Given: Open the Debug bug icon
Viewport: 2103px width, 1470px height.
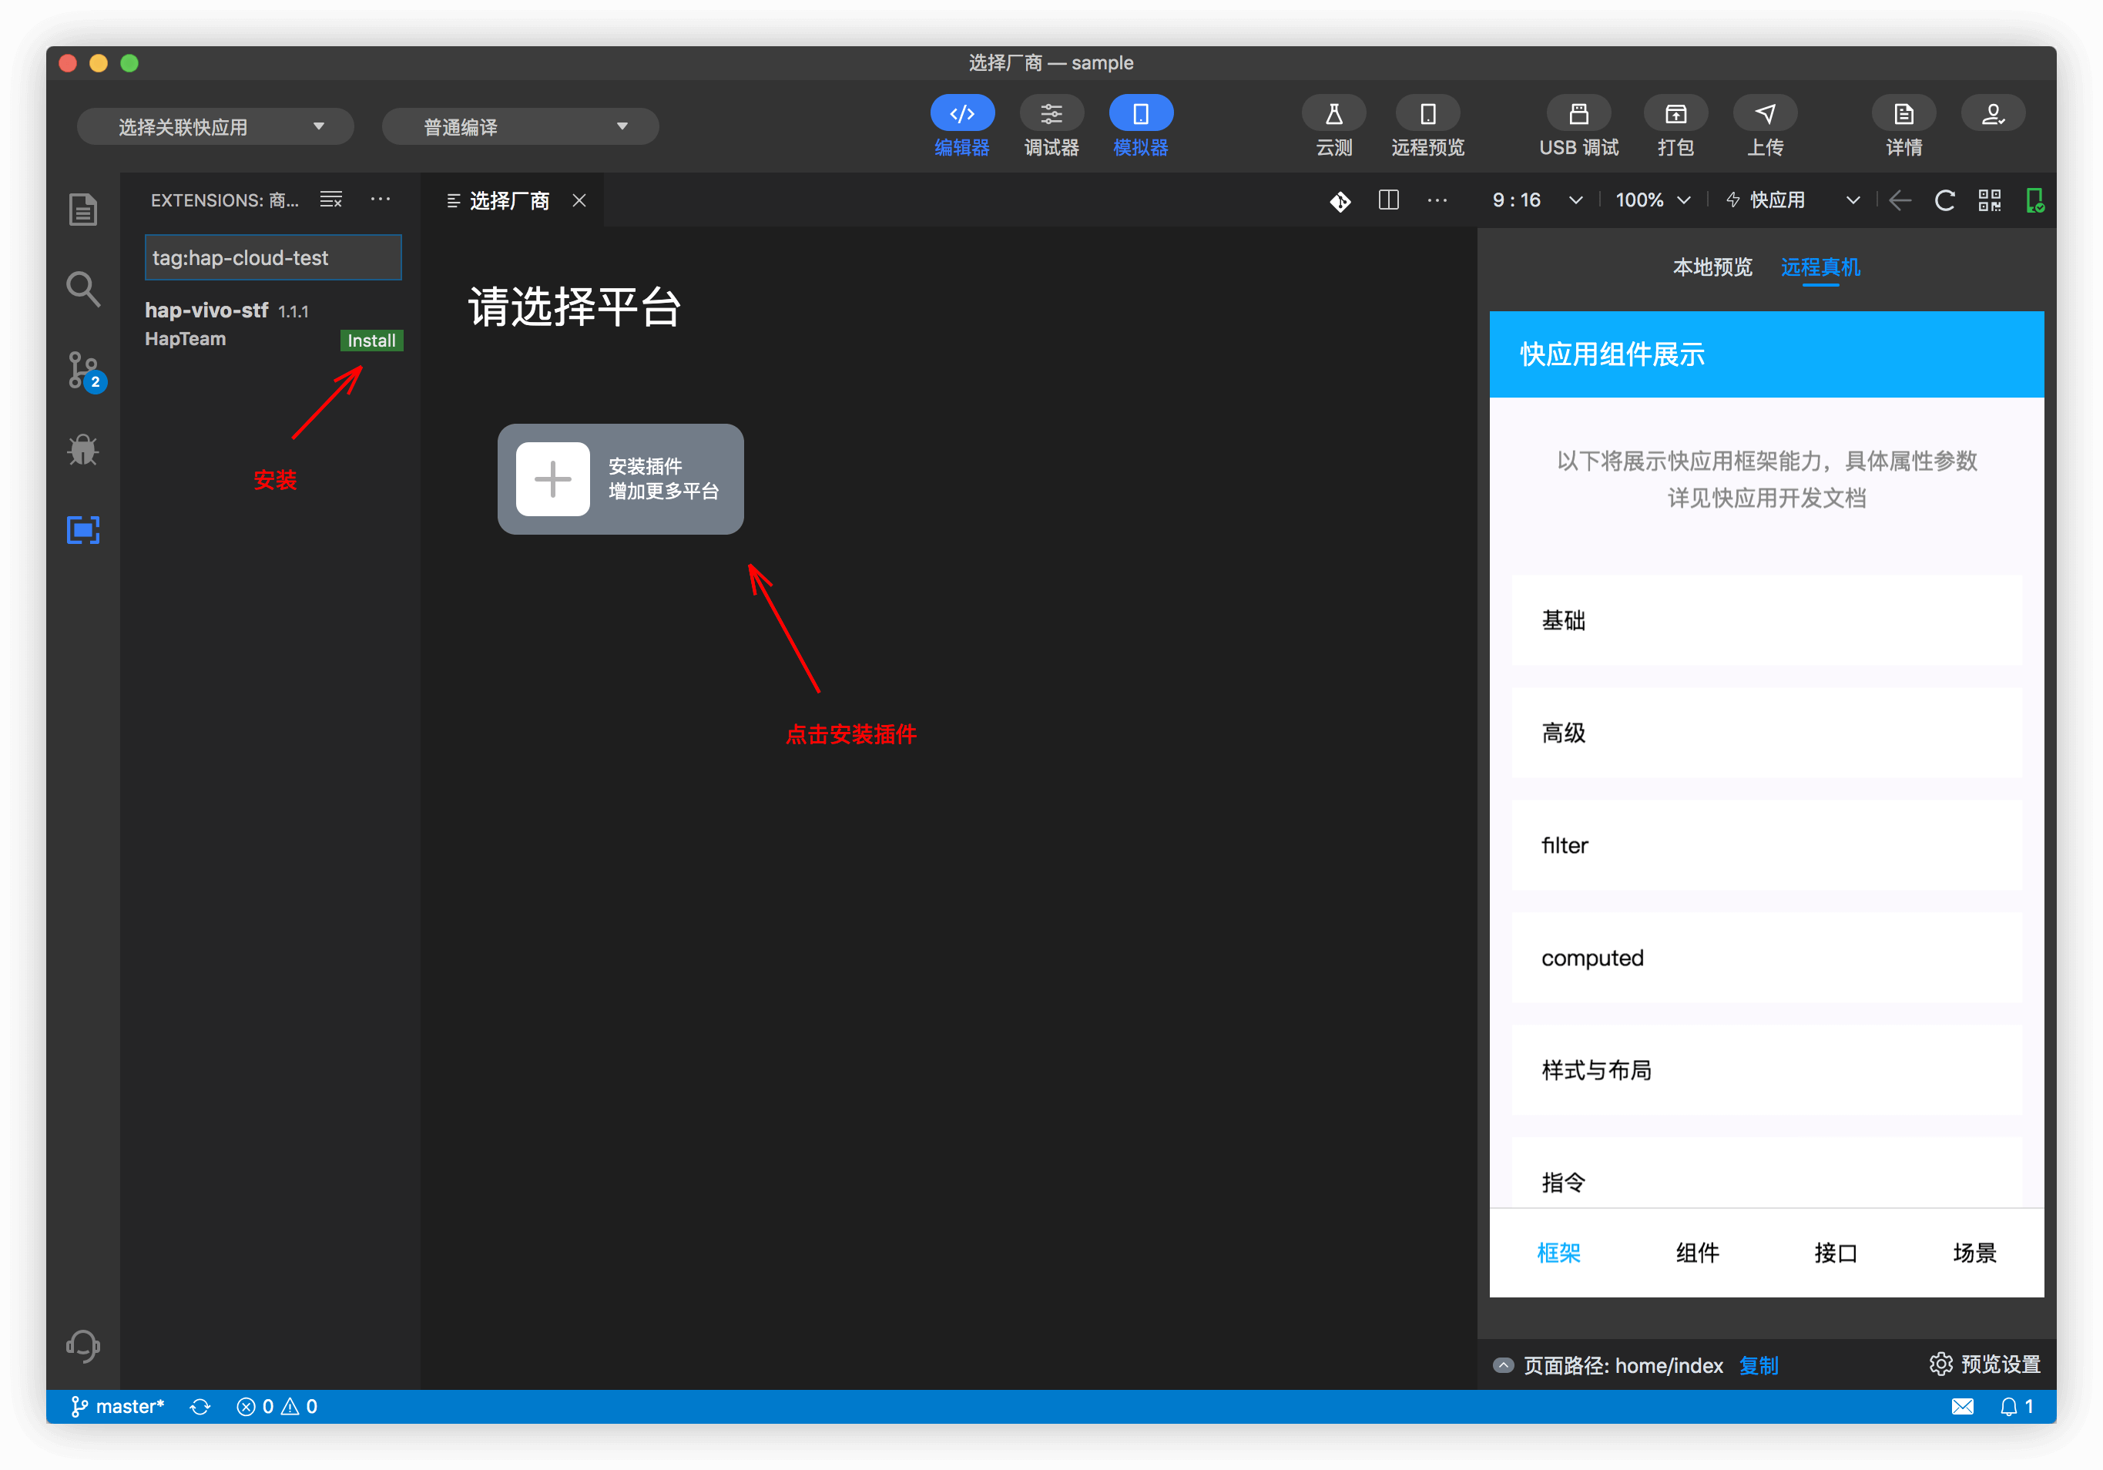Looking at the screenshot, I should [82, 450].
